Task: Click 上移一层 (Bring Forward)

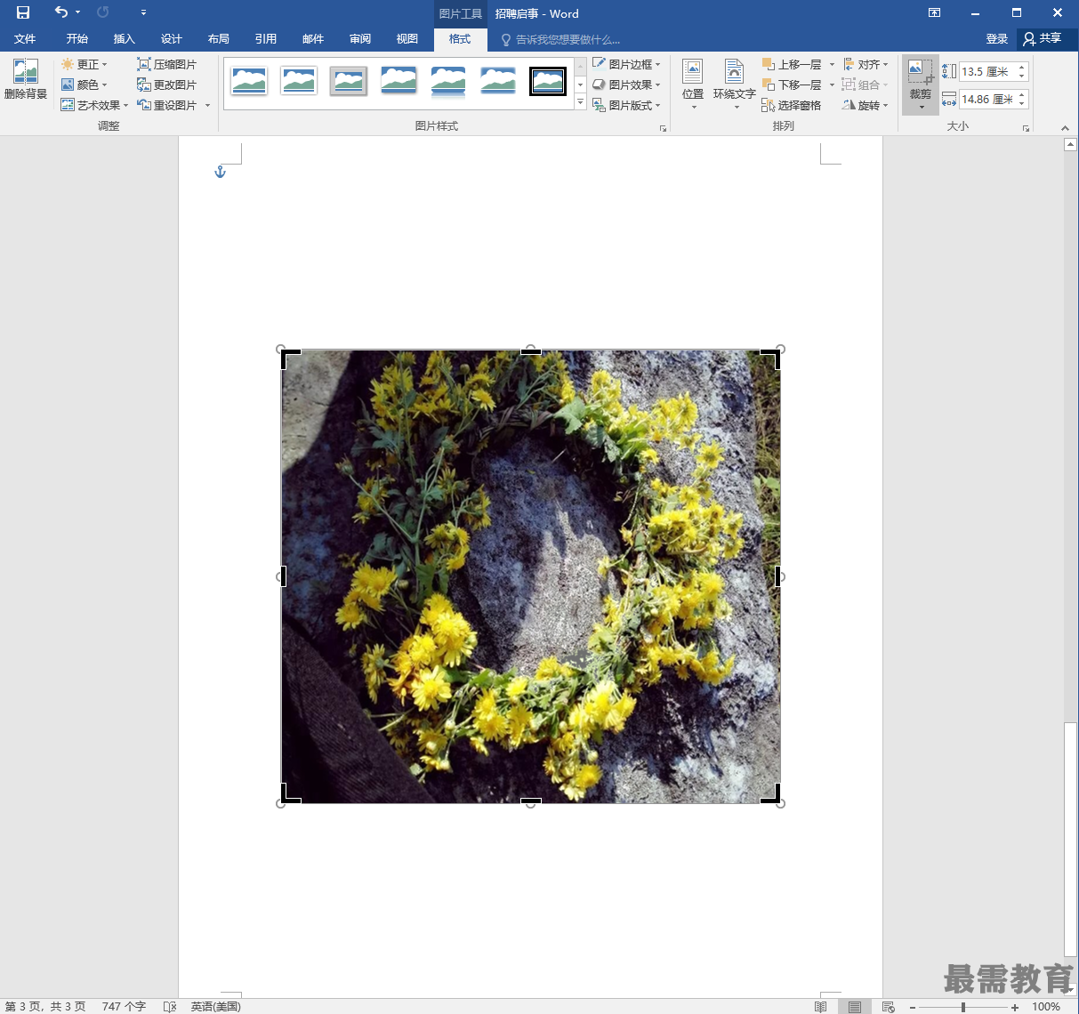Action: tap(792, 64)
